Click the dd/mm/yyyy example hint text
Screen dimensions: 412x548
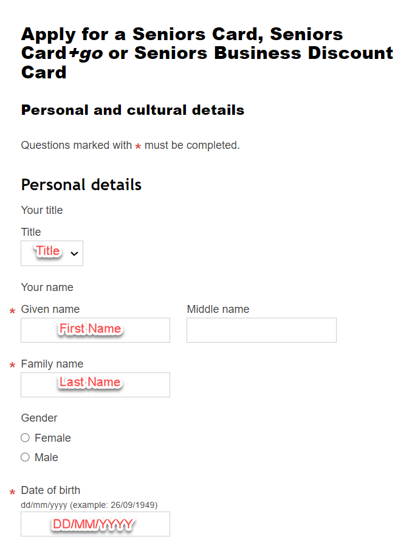pos(89,505)
